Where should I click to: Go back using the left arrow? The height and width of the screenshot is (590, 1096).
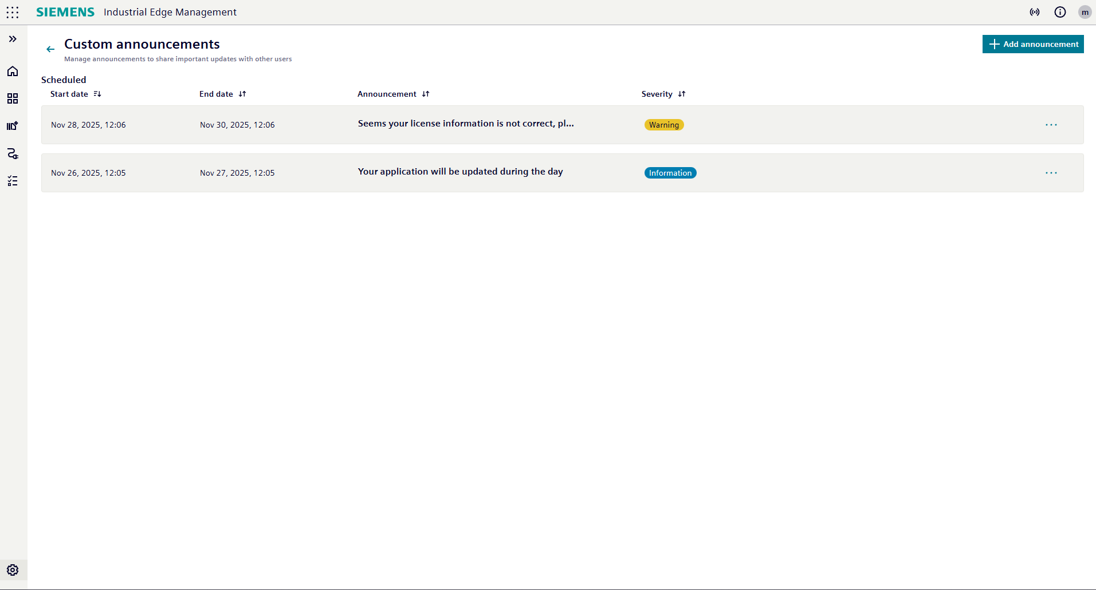pos(50,49)
